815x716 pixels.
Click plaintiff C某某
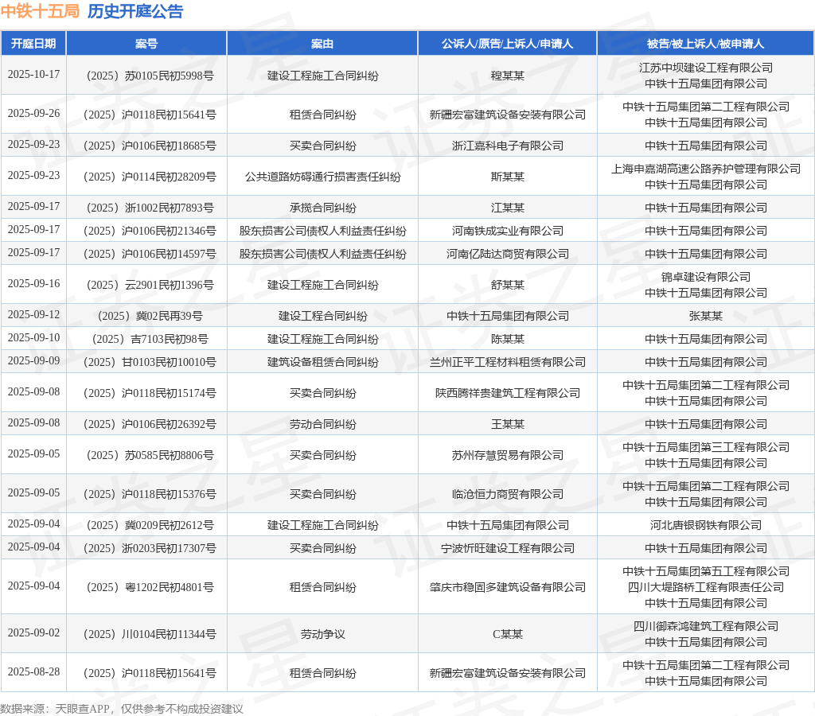point(508,634)
